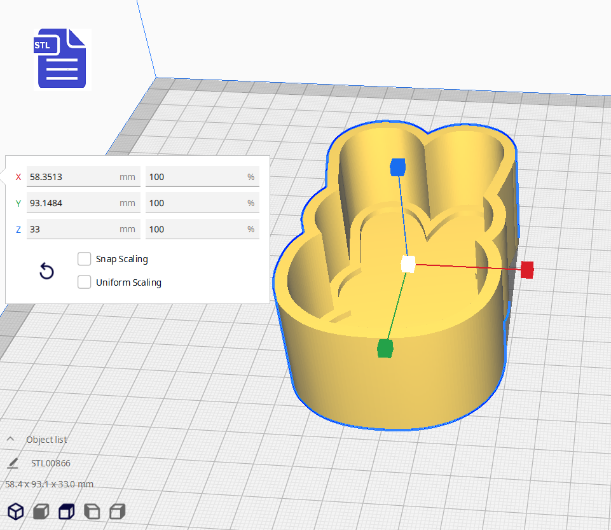Viewport: 611px width, 530px height.
Task: Select the left side view cube icon
Action: pyautogui.click(x=92, y=511)
